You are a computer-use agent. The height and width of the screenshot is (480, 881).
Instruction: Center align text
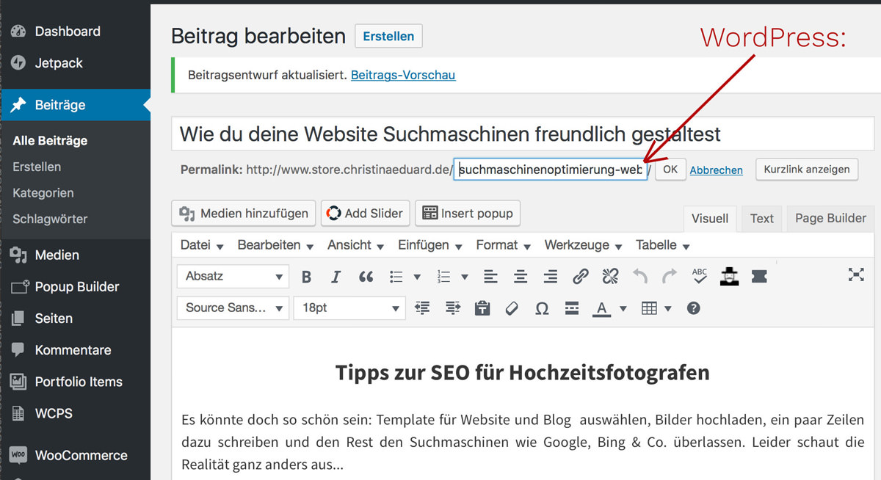[x=521, y=277]
